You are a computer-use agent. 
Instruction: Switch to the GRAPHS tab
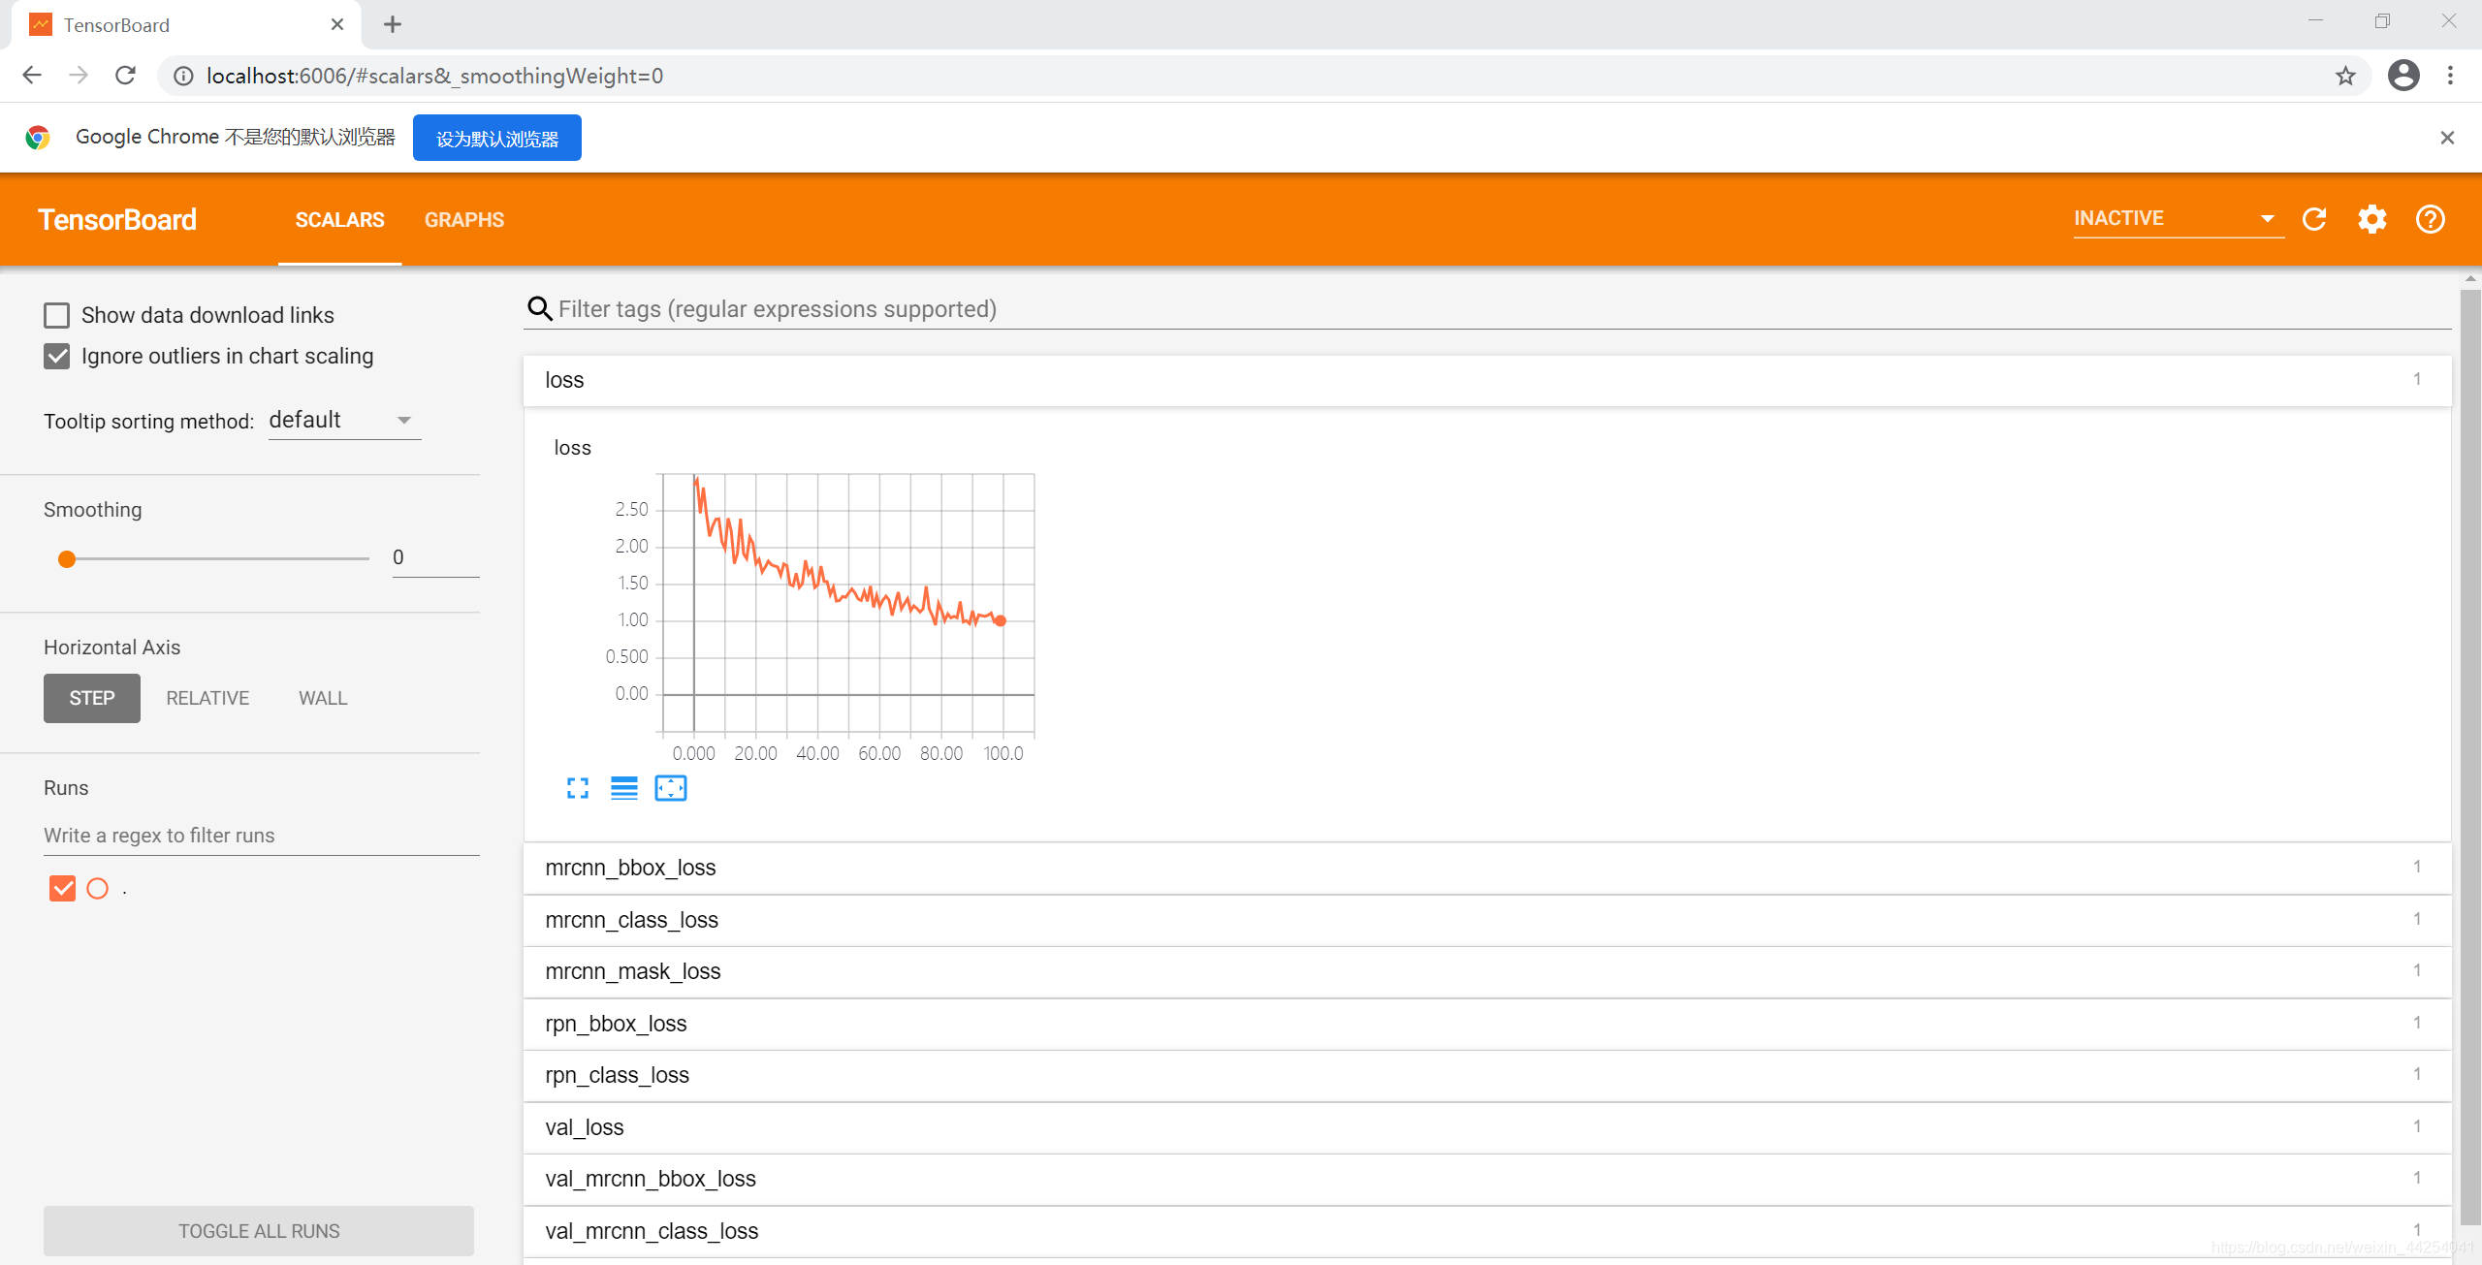(464, 220)
